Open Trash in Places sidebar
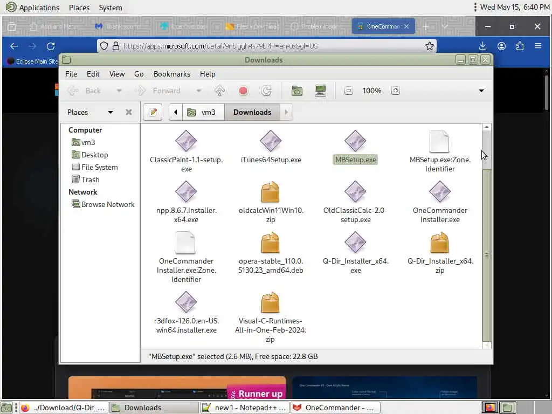 click(86, 179)
